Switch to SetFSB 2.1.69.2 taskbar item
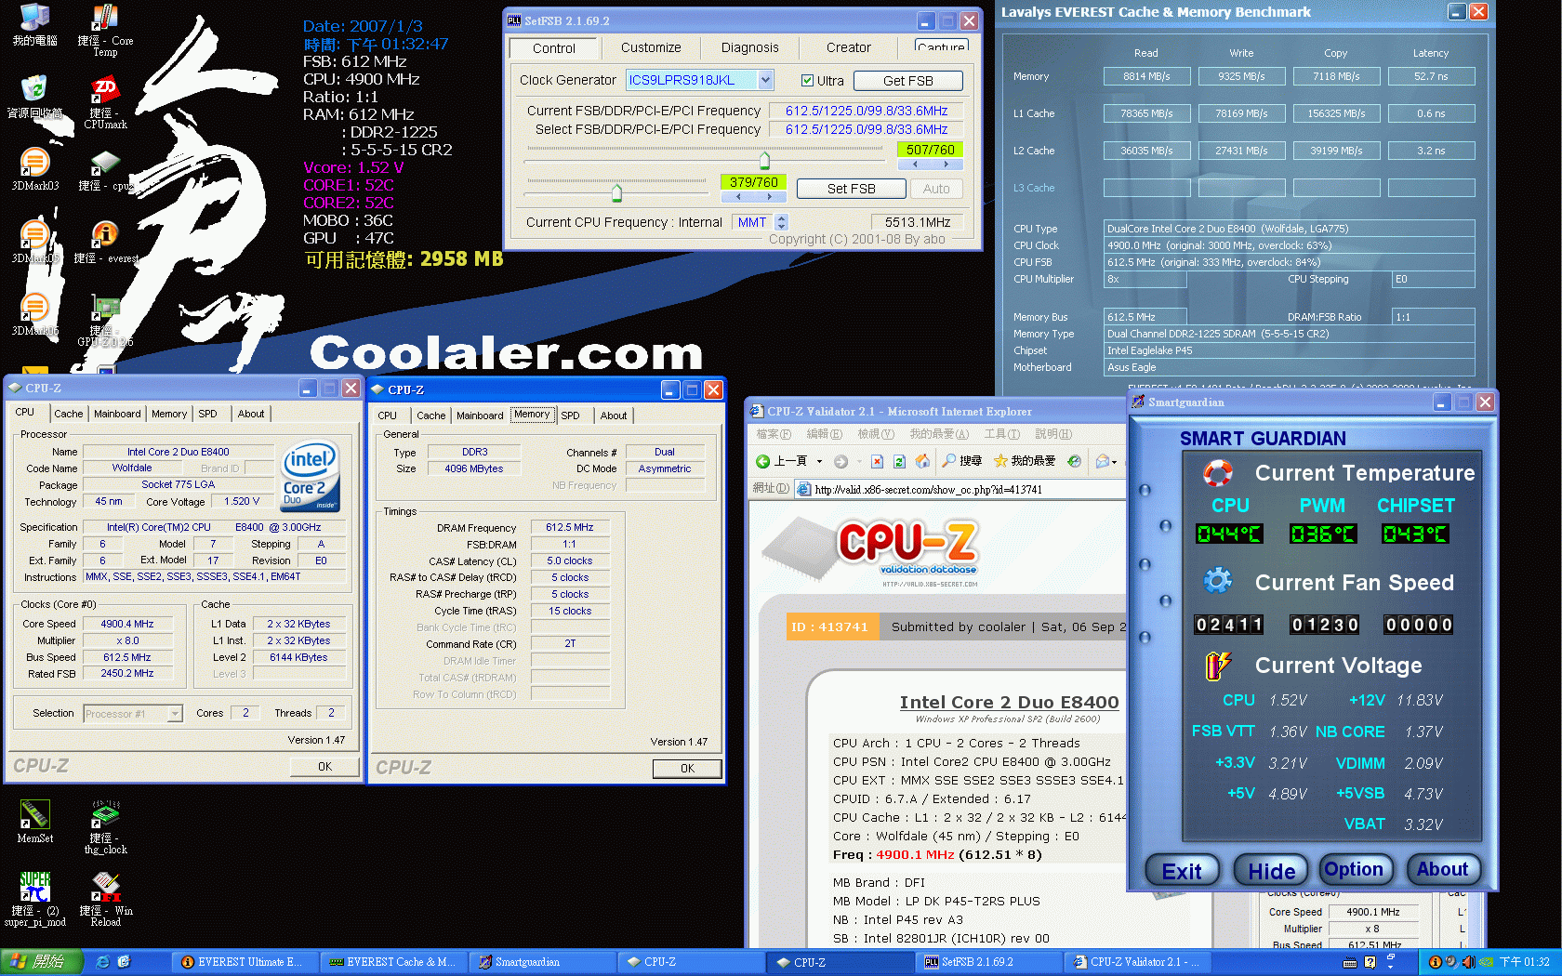Screen dimensions: 1562x976 987,962
